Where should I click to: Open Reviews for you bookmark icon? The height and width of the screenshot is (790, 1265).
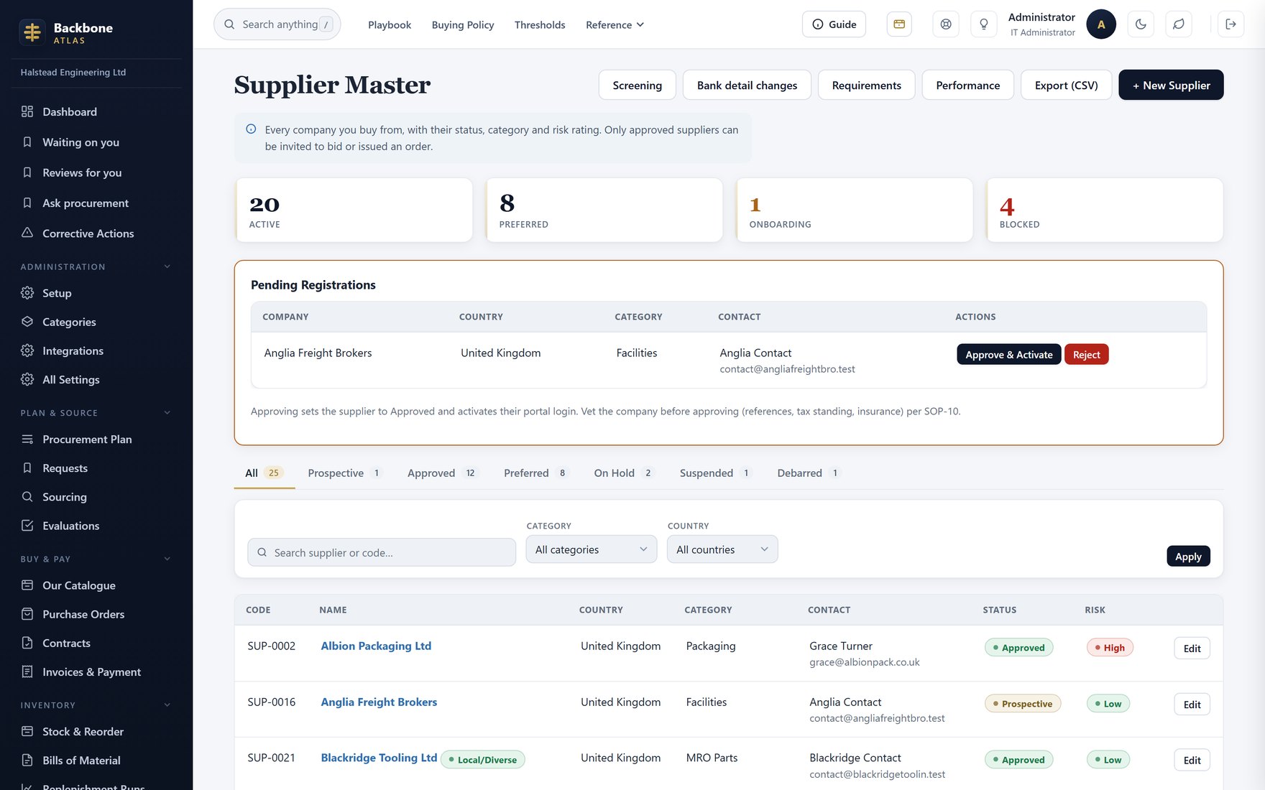click(27, 172)
